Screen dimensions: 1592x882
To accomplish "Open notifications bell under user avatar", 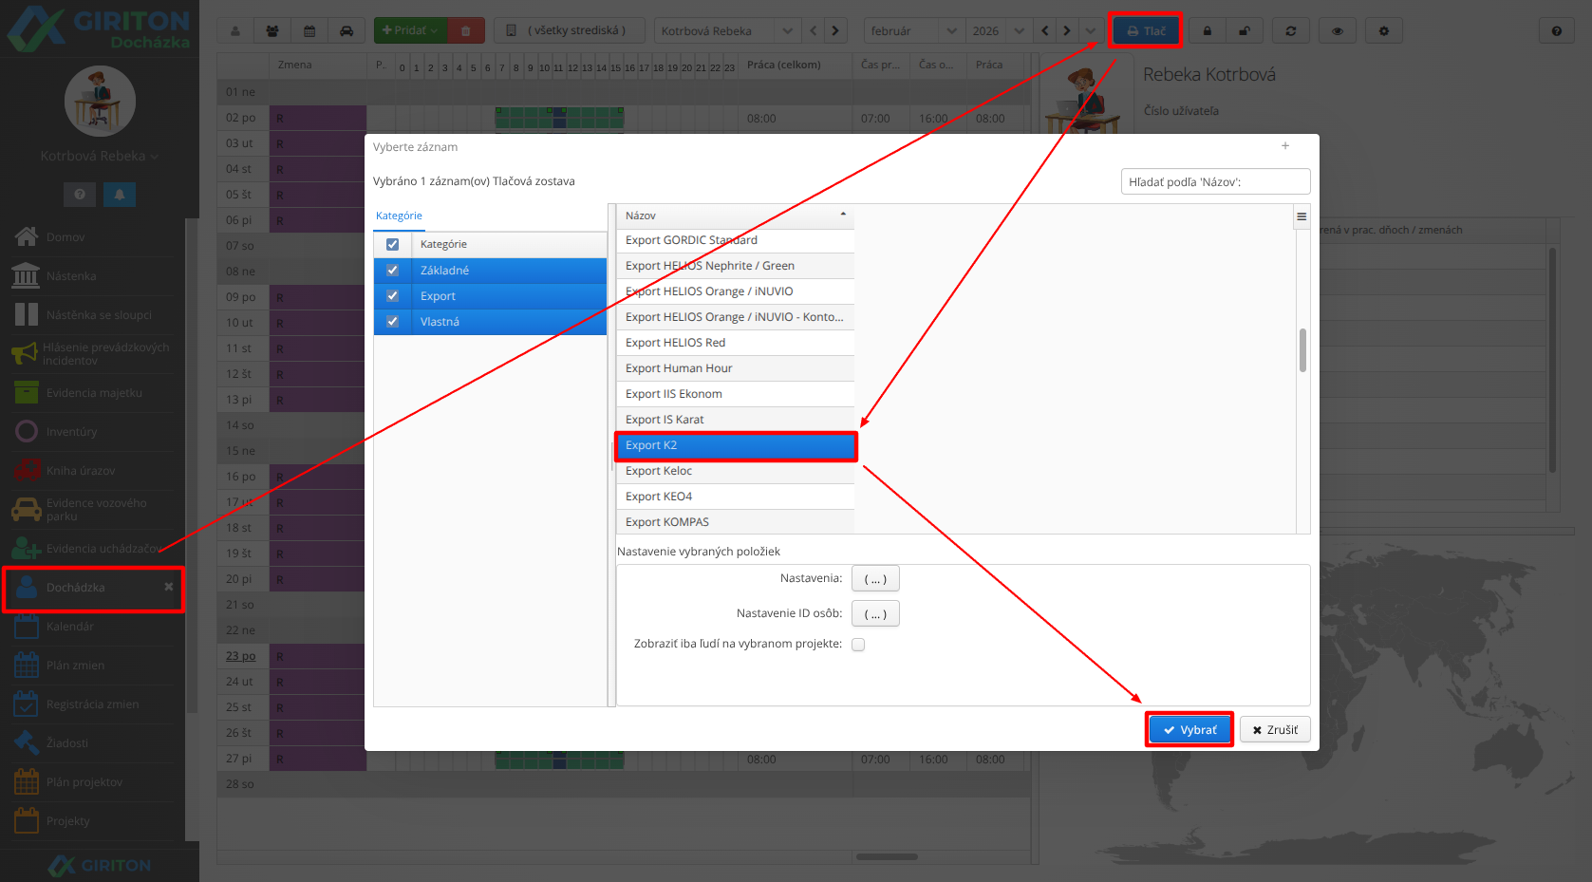I will (x=120, y=194).
